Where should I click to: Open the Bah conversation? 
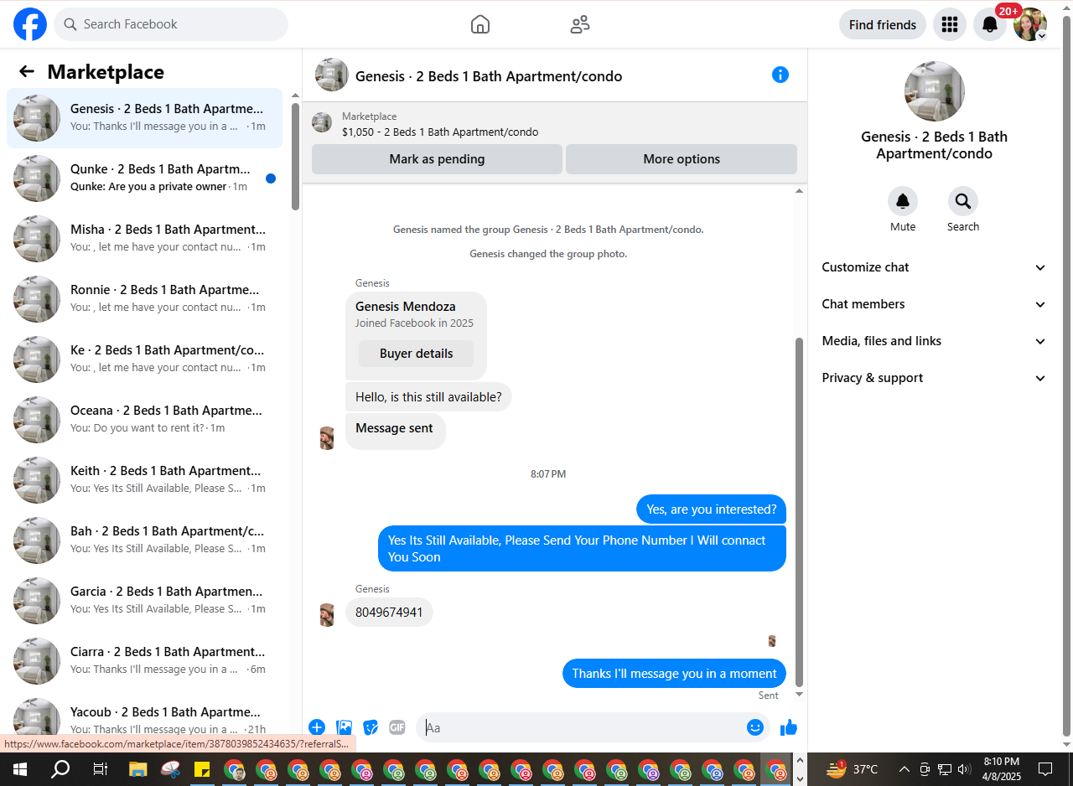(x=144, y=540)
